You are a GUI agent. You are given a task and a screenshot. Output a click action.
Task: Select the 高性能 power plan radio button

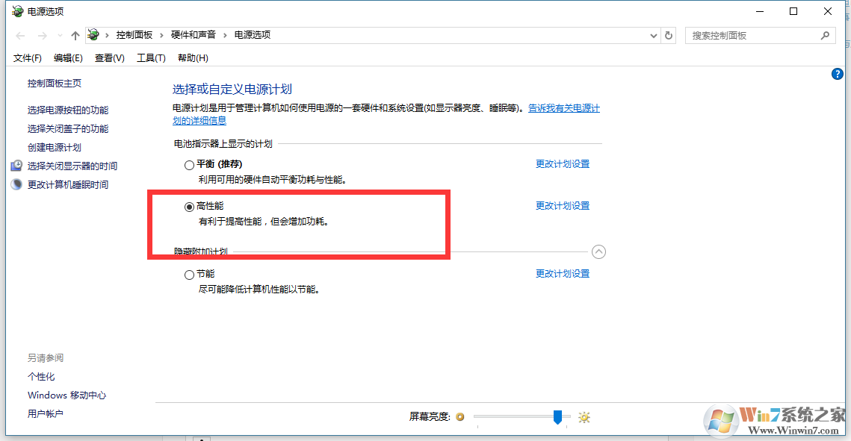point(189,205)
